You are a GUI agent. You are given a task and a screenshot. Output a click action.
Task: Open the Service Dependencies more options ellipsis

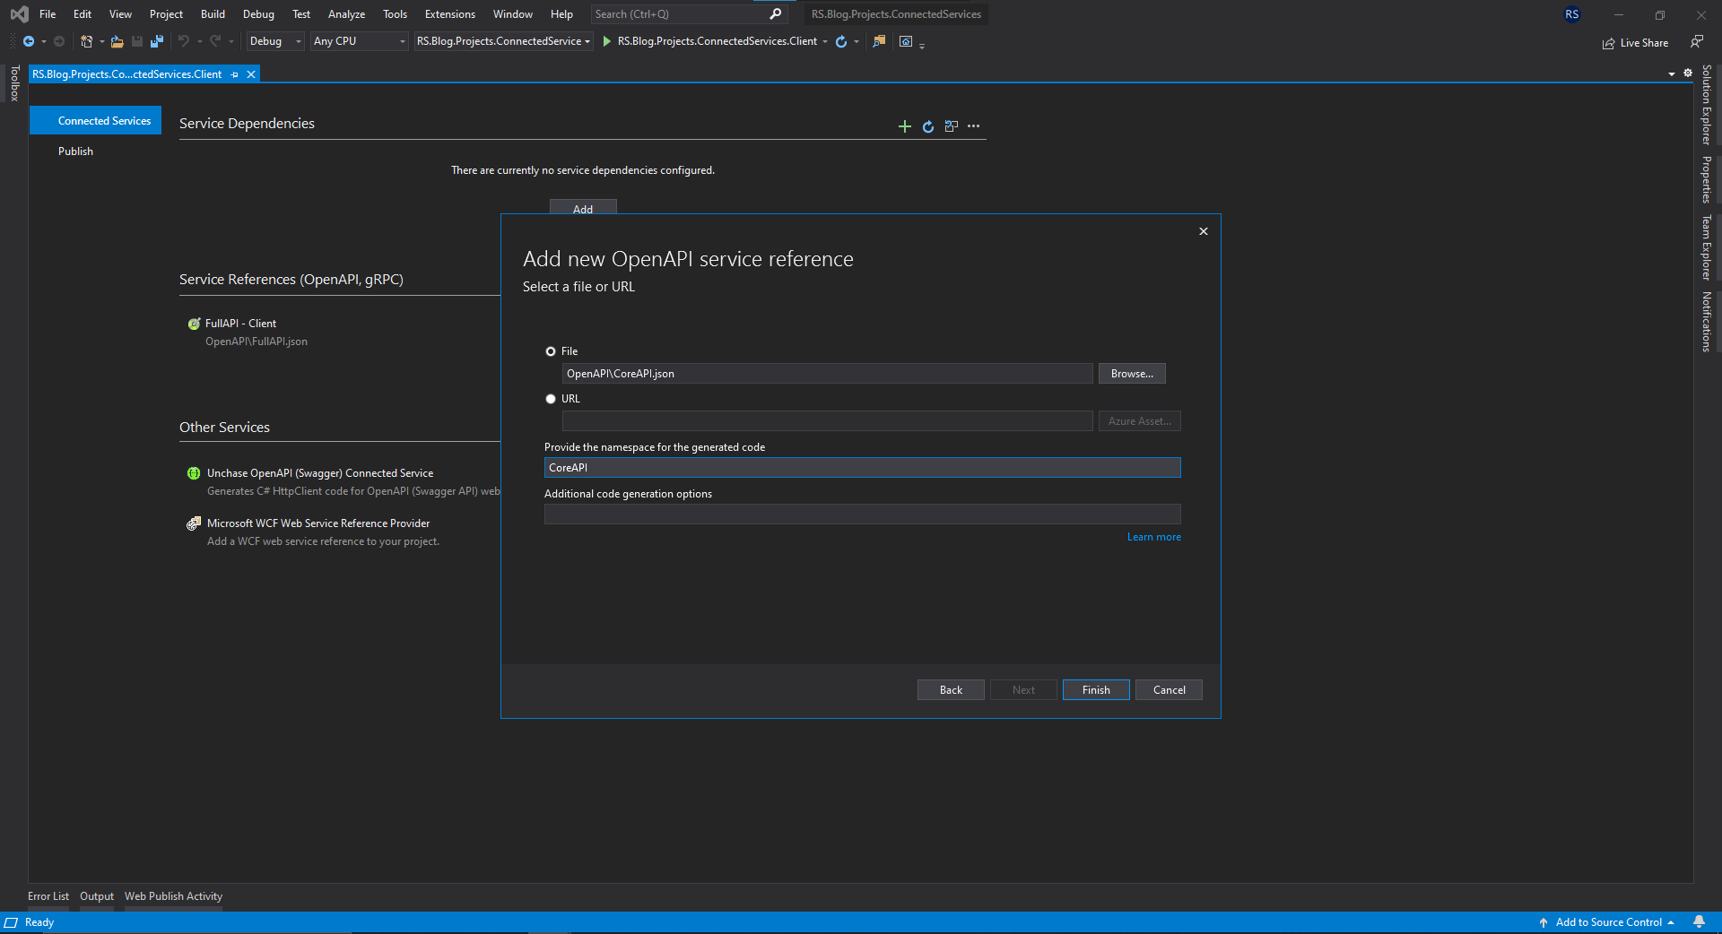pos(974,126)
